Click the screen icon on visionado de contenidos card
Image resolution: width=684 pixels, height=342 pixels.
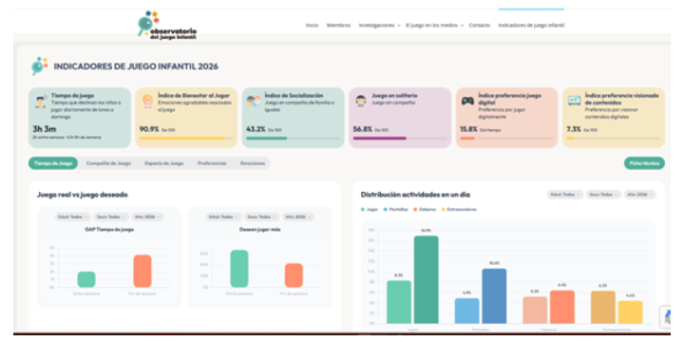coord(574,101)
